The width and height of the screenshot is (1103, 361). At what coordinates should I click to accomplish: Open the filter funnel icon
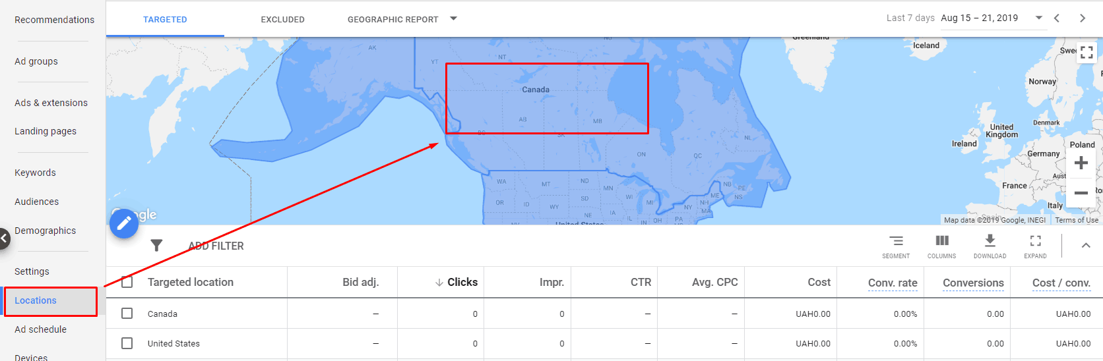pos(156,246)
